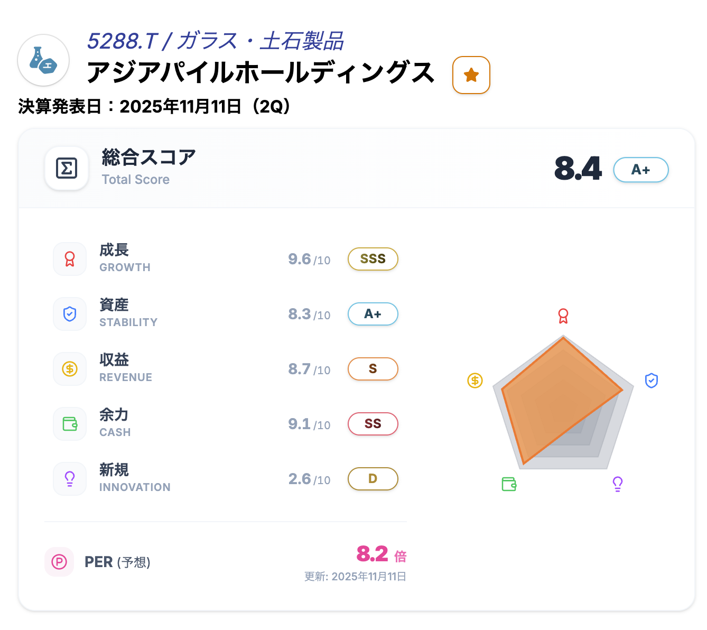This screenshot has height=630, width=707.
Task: Click the D innovation grade badge
Action: [373, 479]
